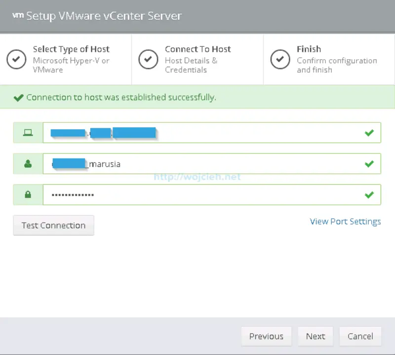
Task: Click the validation checkmark on the host field
Action: (369, 132)
